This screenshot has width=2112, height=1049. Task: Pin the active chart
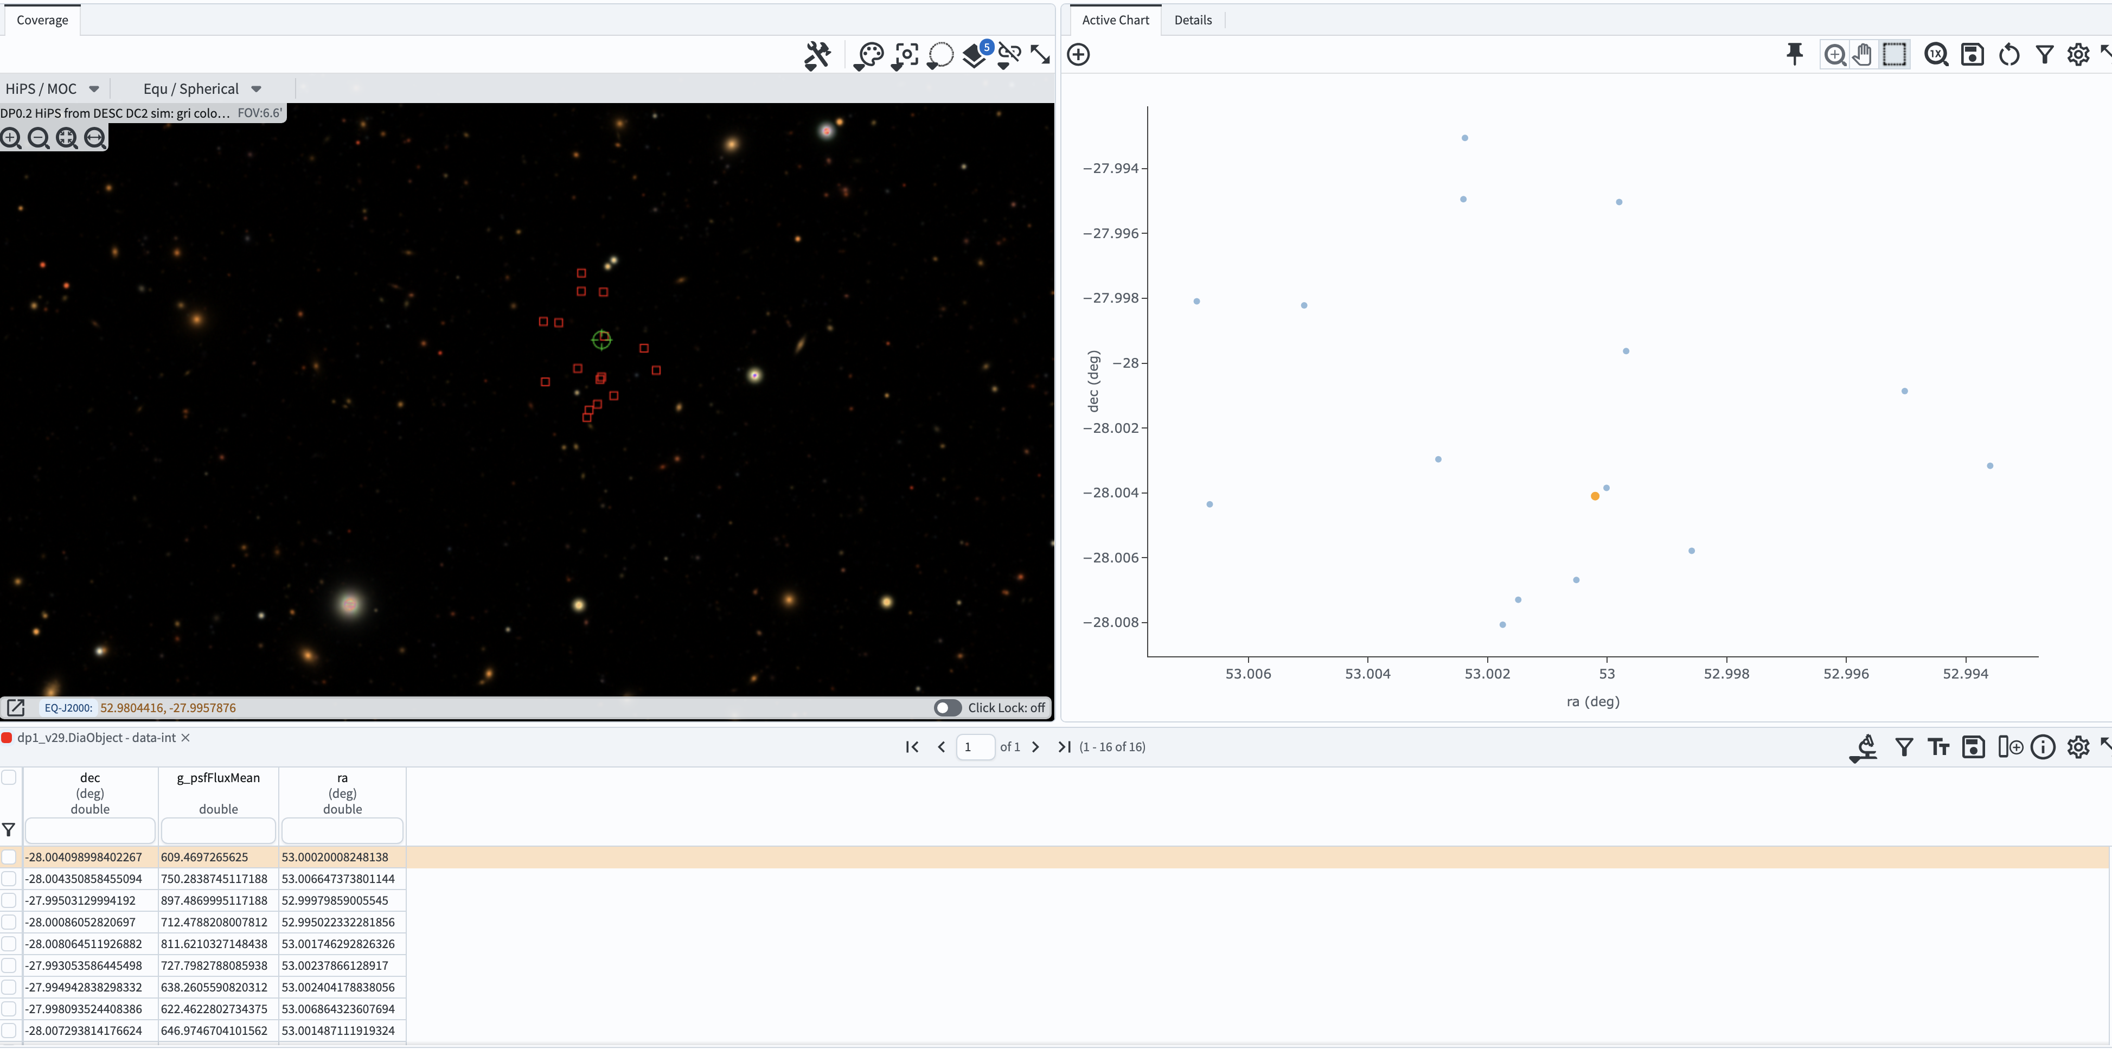(x=1794, y=54)
